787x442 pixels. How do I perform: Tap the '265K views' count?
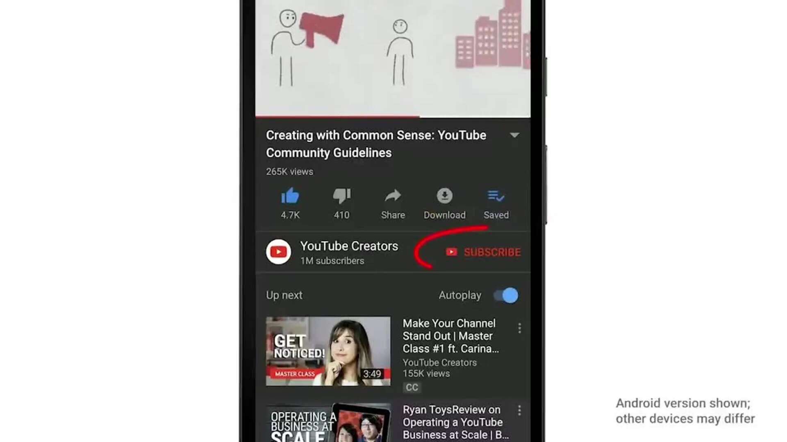[289, 172]
